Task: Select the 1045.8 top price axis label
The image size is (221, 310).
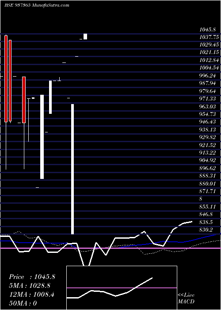Action: click(207, 30)
